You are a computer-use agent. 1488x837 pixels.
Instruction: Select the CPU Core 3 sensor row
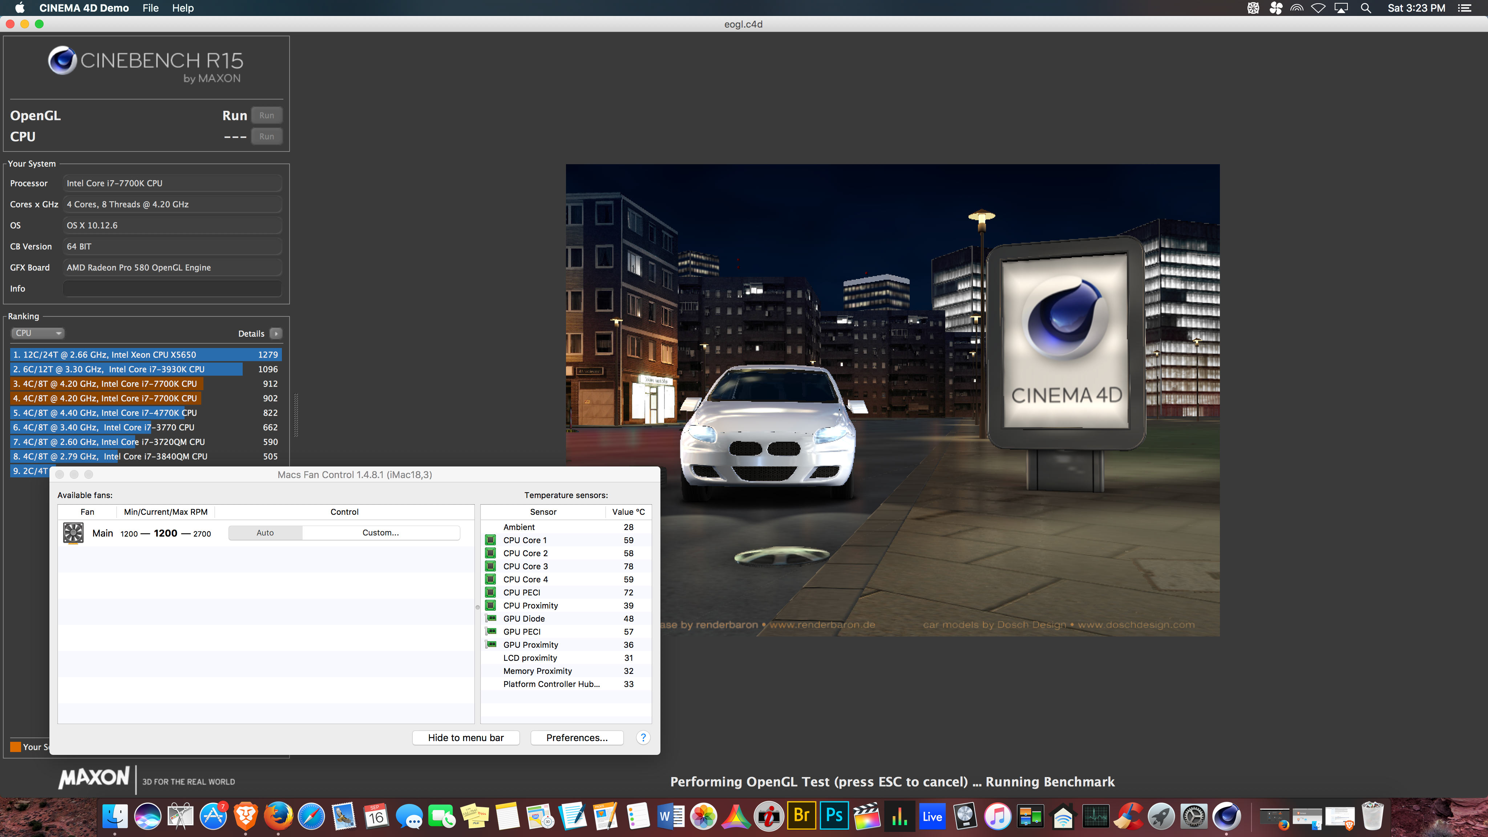click(x=566, y=566)
